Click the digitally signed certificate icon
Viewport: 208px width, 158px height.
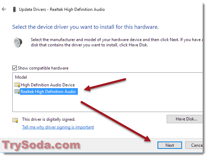coord(15,120)
